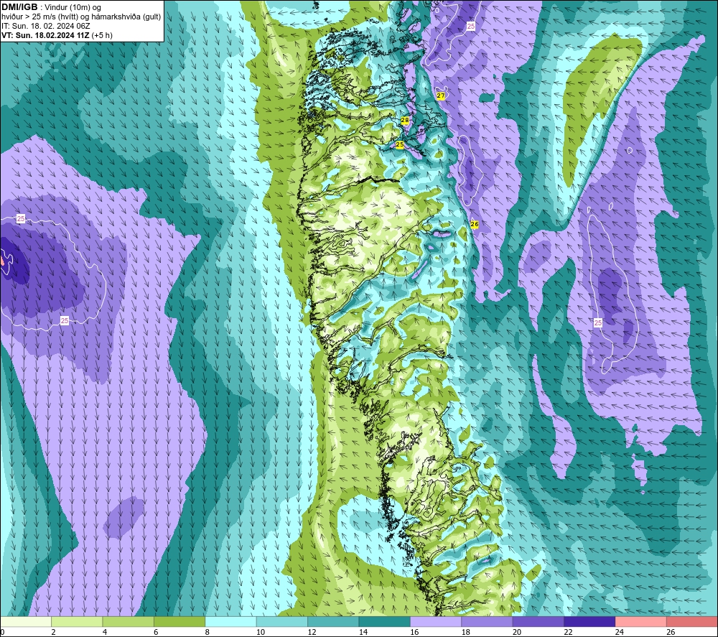Click the DMI/IGB title text
This screenshot has height=637, width=718.
pyautogui.click(x=19, y=7)
